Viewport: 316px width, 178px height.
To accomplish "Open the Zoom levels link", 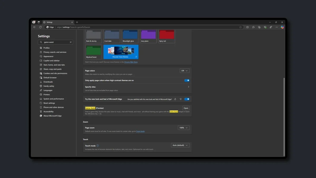I will click(x=140, y=131).
